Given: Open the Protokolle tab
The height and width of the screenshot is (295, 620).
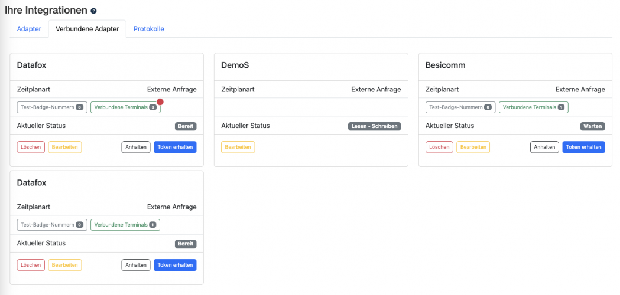Looking at the screenshot, I should click(x=149, y=29).
